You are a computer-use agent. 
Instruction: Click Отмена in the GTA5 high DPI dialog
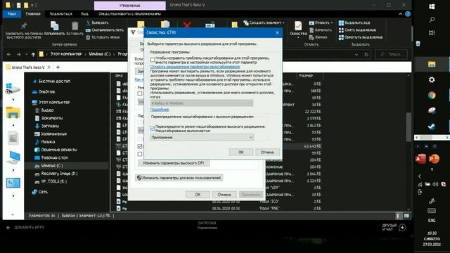pos(267,152)
